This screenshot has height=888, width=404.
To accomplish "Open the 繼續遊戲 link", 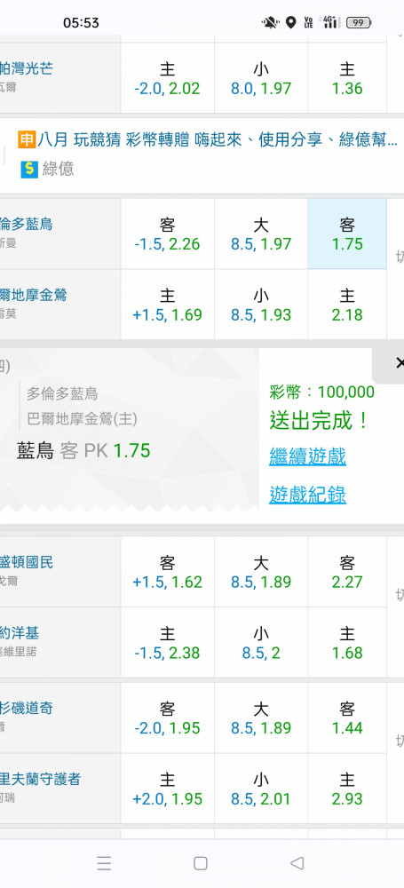I will (x=308, y=456).
